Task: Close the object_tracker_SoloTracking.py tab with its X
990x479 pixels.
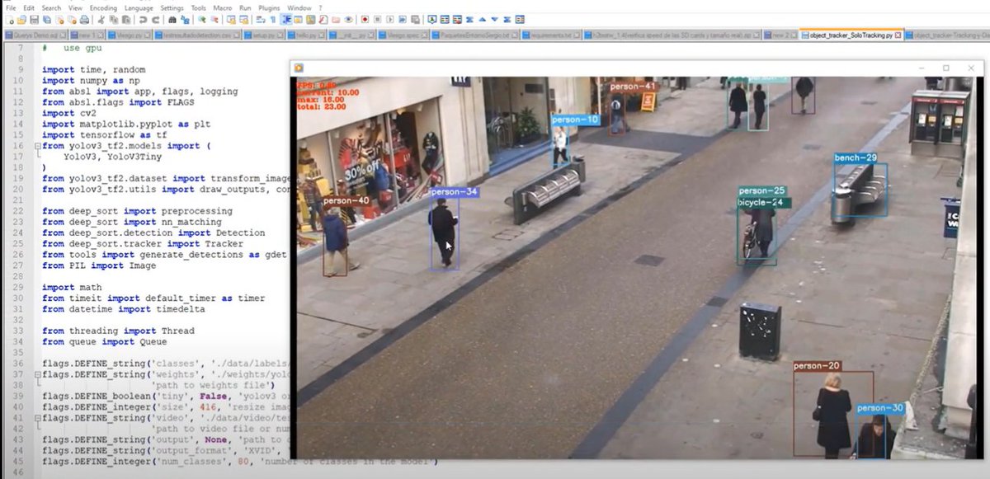Action: [x=899, y=35]
